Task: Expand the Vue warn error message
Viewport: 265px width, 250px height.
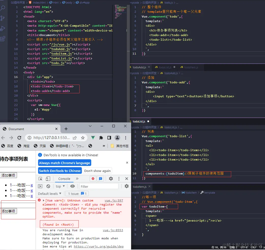Action: [44, 200]
